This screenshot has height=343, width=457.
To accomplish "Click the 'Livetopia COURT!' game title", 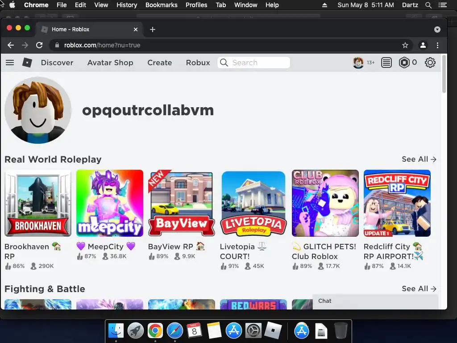I will 243,251.
